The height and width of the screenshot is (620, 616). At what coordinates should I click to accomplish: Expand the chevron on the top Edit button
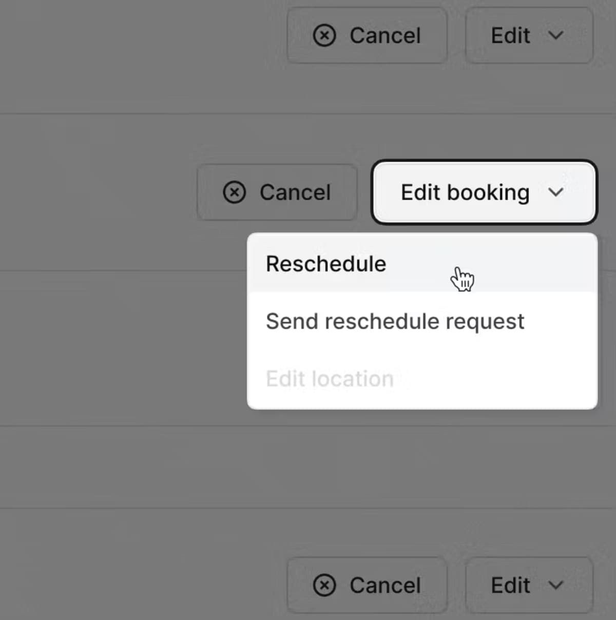tap(556, 36)
